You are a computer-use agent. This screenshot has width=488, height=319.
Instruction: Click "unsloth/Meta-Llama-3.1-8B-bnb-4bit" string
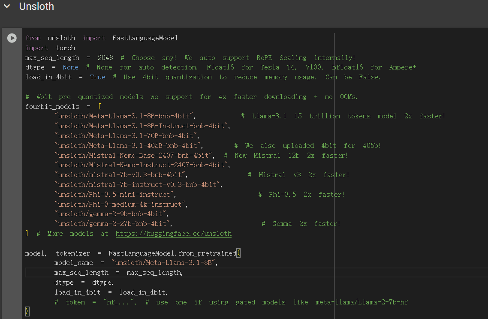click(124, 116)
